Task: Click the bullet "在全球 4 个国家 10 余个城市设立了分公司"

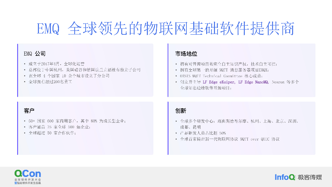Action: 69,76
